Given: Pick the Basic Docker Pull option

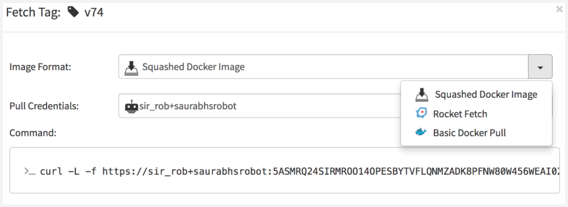Looking at the screenshot, I should [469, 133].
